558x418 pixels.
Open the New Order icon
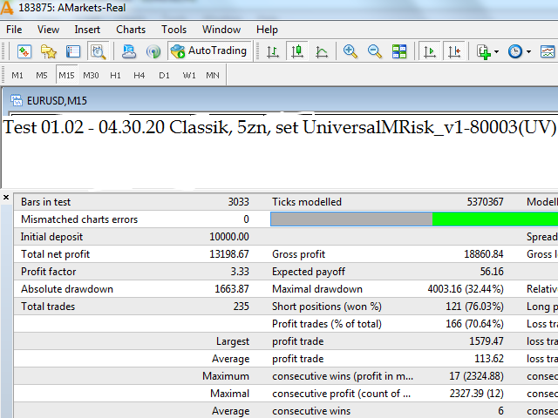pyautogui.click(x=24, y=52)
